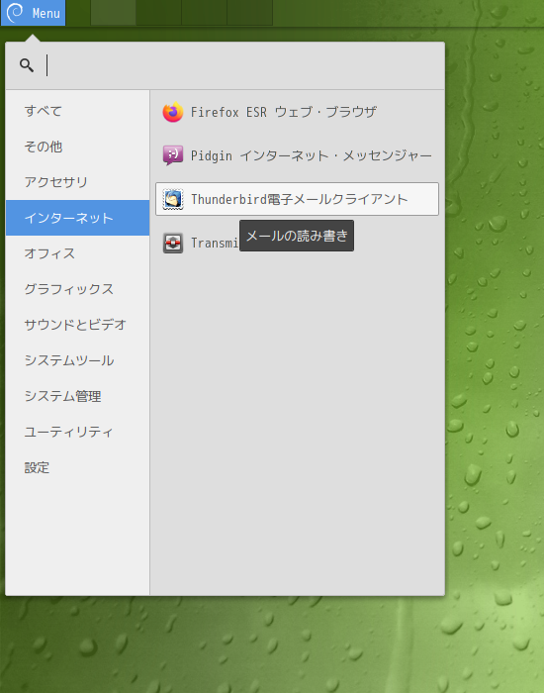
Task: Open the オフィス category
Action: point(78,253)
